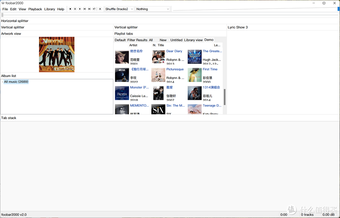
Task: Select the Demo playlist tab
Action: 209,40
